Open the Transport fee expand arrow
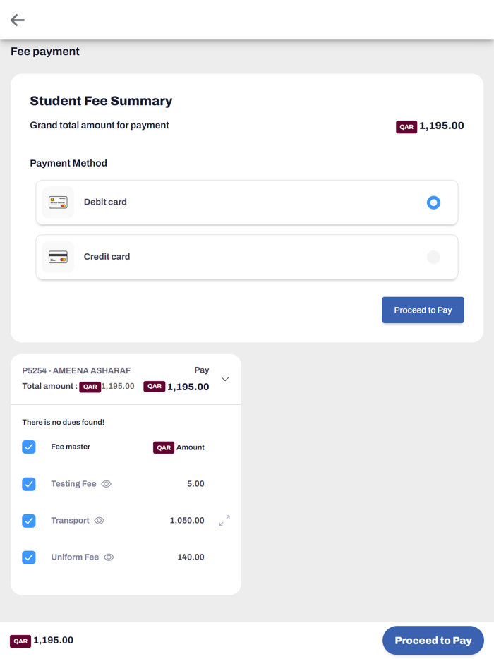The height and width of the screenshot is (659, 494). pyautogui.click(x=224, y=521)
